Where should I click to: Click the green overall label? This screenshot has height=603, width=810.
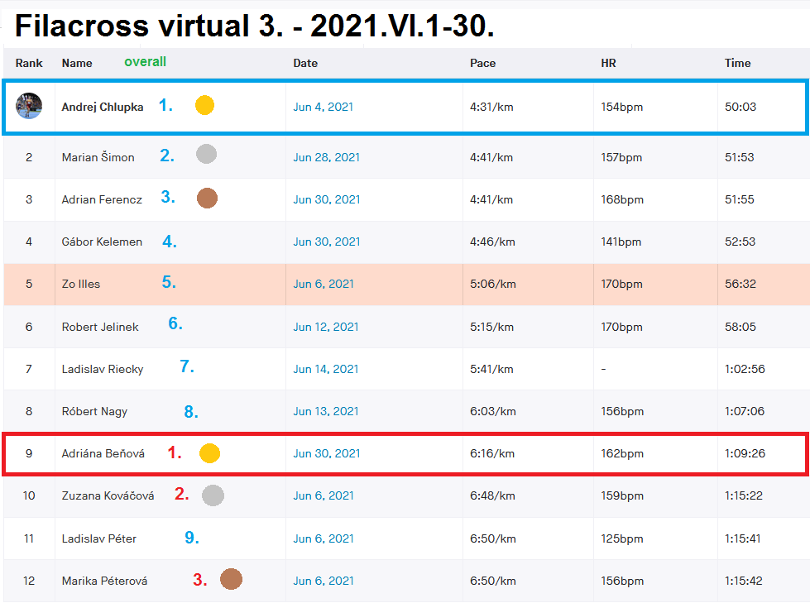[x=145, y=61]
